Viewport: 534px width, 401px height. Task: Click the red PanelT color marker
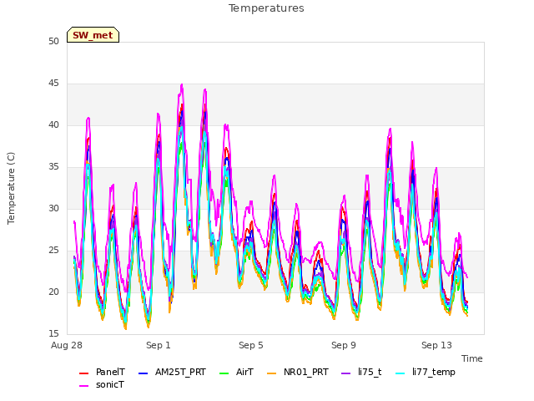point(83,373)
